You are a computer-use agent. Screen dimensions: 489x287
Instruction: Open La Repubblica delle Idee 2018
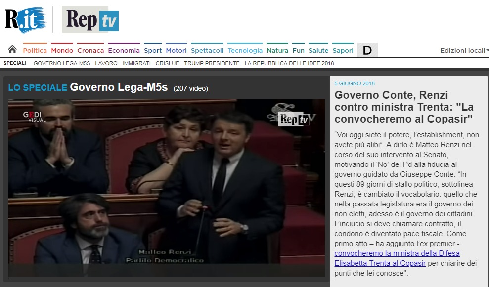click(289, 63)
